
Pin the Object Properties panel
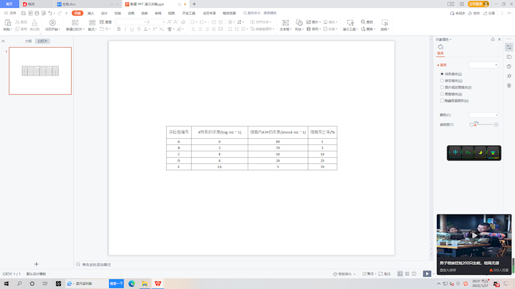pos(493,40)
